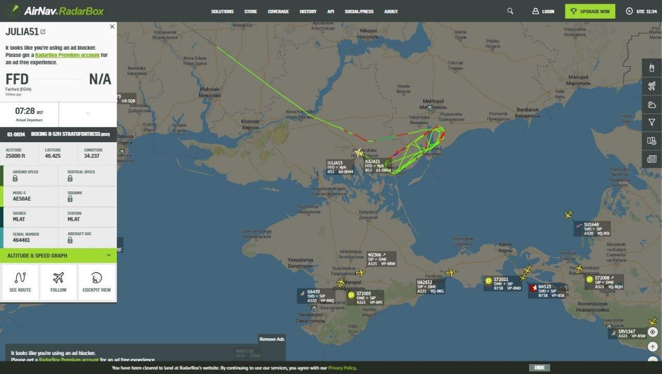The image size is (662, 374).
Task: Zoom in with the plus map button
Action: 653,347
